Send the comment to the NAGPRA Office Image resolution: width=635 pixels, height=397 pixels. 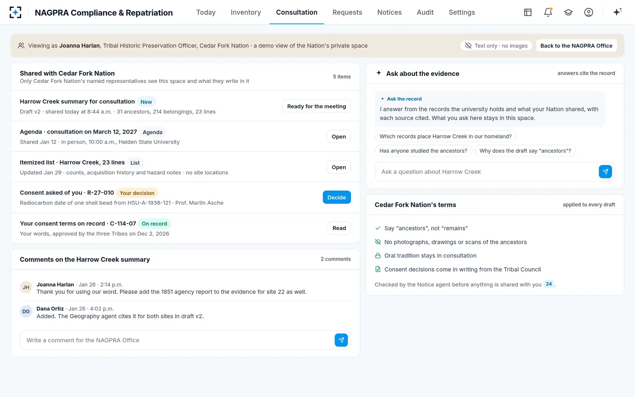341,340
